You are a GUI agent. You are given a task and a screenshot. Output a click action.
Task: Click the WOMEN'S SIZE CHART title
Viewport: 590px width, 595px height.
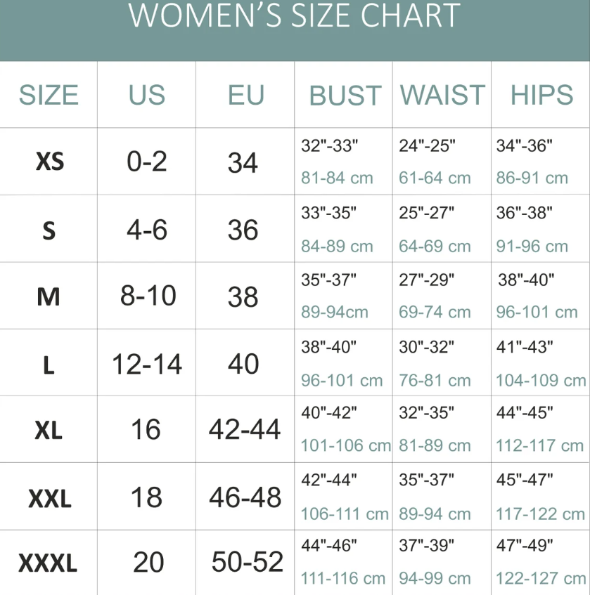(x=295, y=16)
